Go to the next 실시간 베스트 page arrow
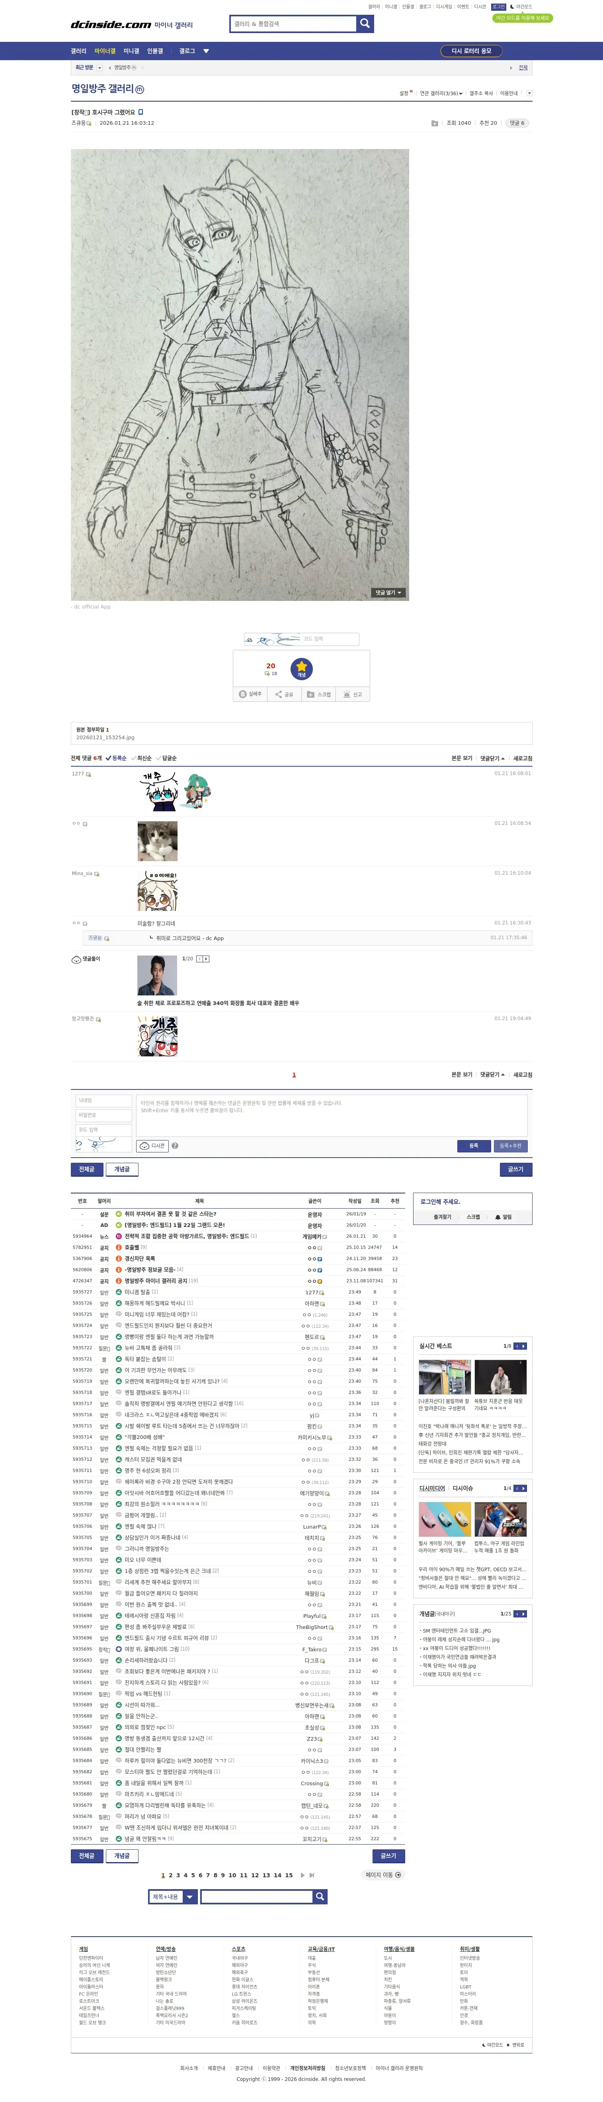 click(x=524, y=1346)
